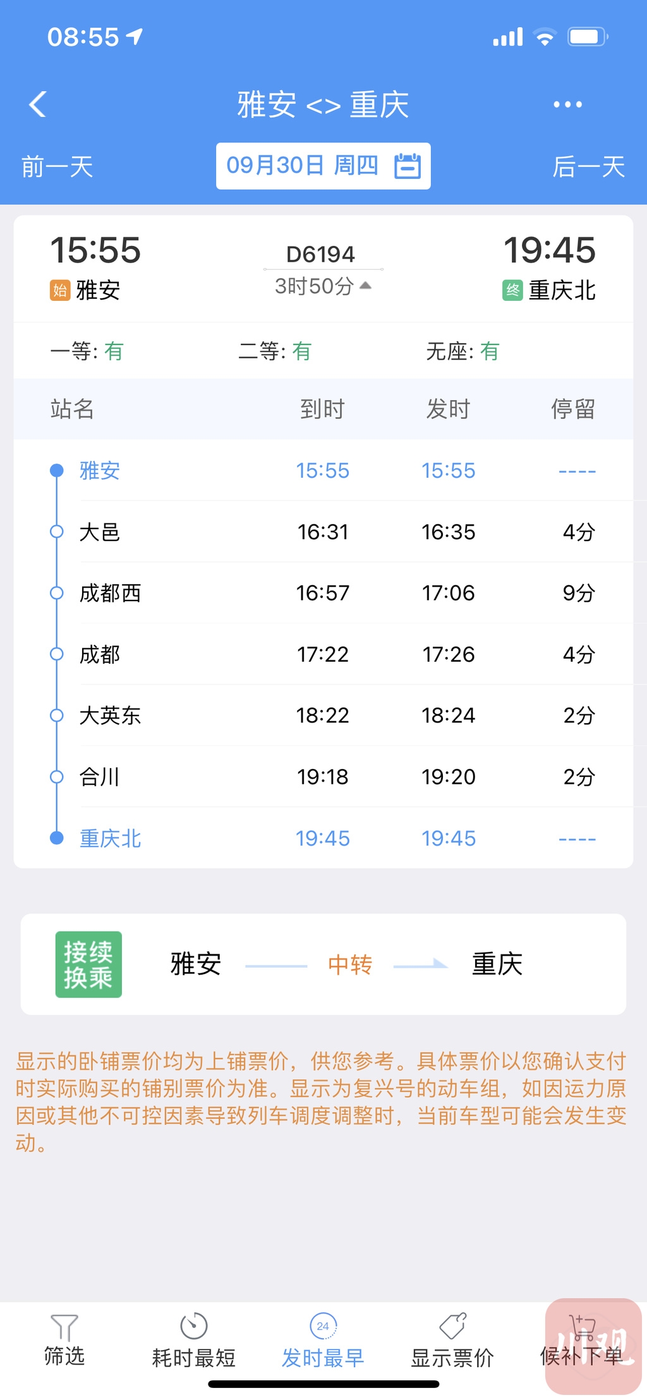Tap the green 接续换乘 transfer badge
647x1400 pixels.
coord(88,965)
